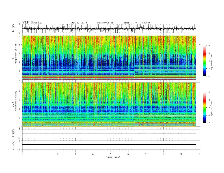This screenshot has width=224, height=173.
Task: Click the ch.2 "Frequency (kHz)" axis label
Action: pos(16,101)
